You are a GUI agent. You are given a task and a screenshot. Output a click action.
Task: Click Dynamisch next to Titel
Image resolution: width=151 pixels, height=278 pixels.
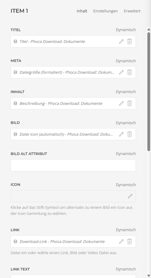tap(126, 30)
